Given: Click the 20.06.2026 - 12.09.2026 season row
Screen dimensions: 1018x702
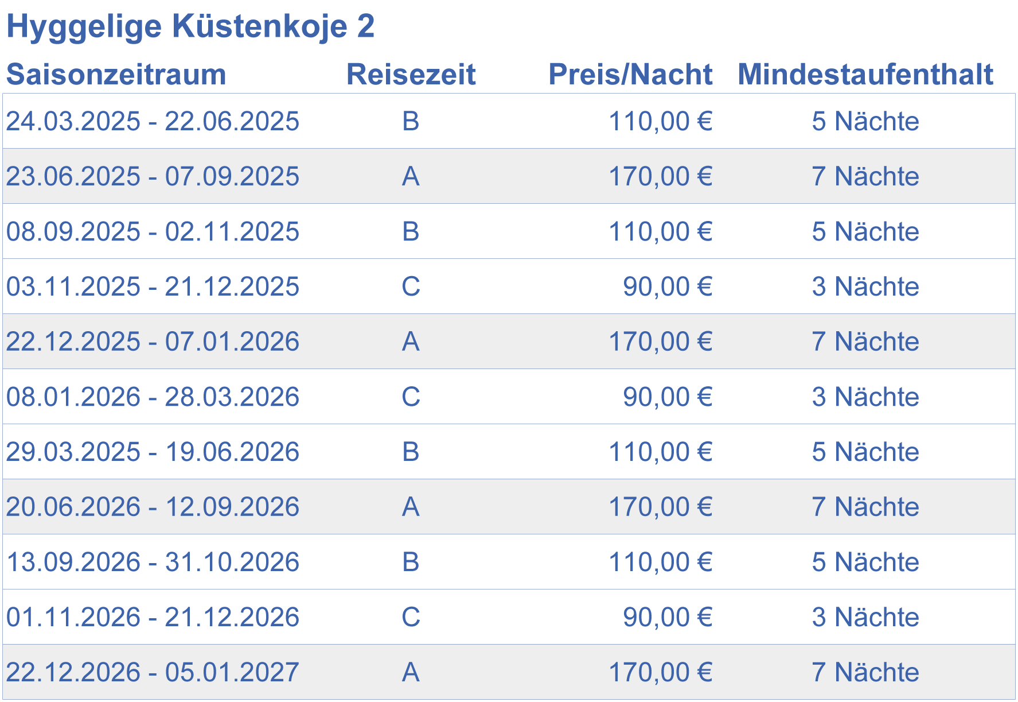Looking at the screenshot, I should tap(509, 507).
